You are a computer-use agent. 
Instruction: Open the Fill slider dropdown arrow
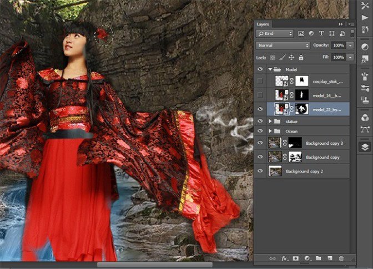[350, 57]
